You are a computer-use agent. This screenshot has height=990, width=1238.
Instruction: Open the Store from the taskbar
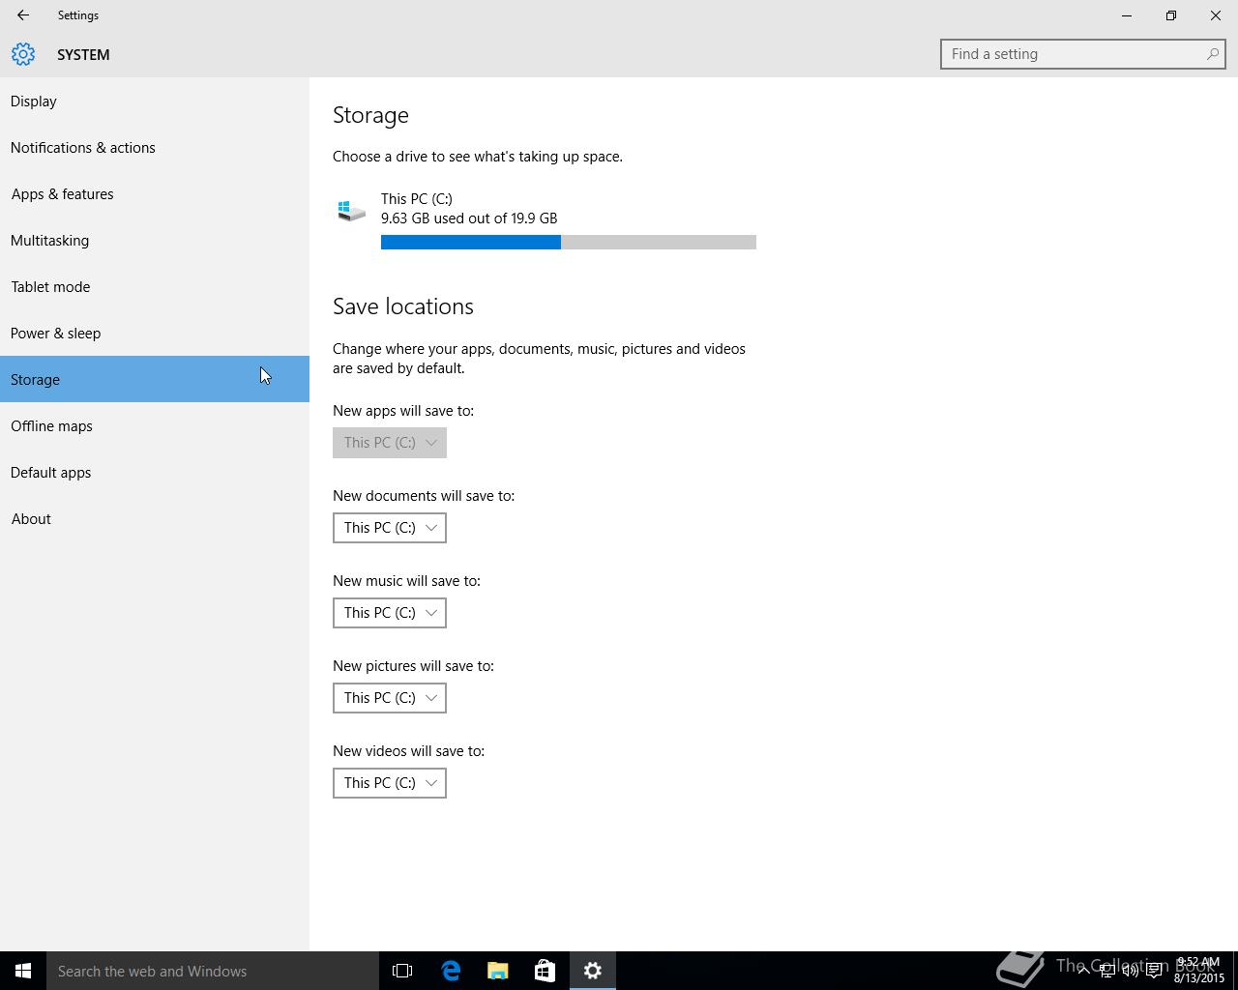pyautogui.click(x=545, y=971)
